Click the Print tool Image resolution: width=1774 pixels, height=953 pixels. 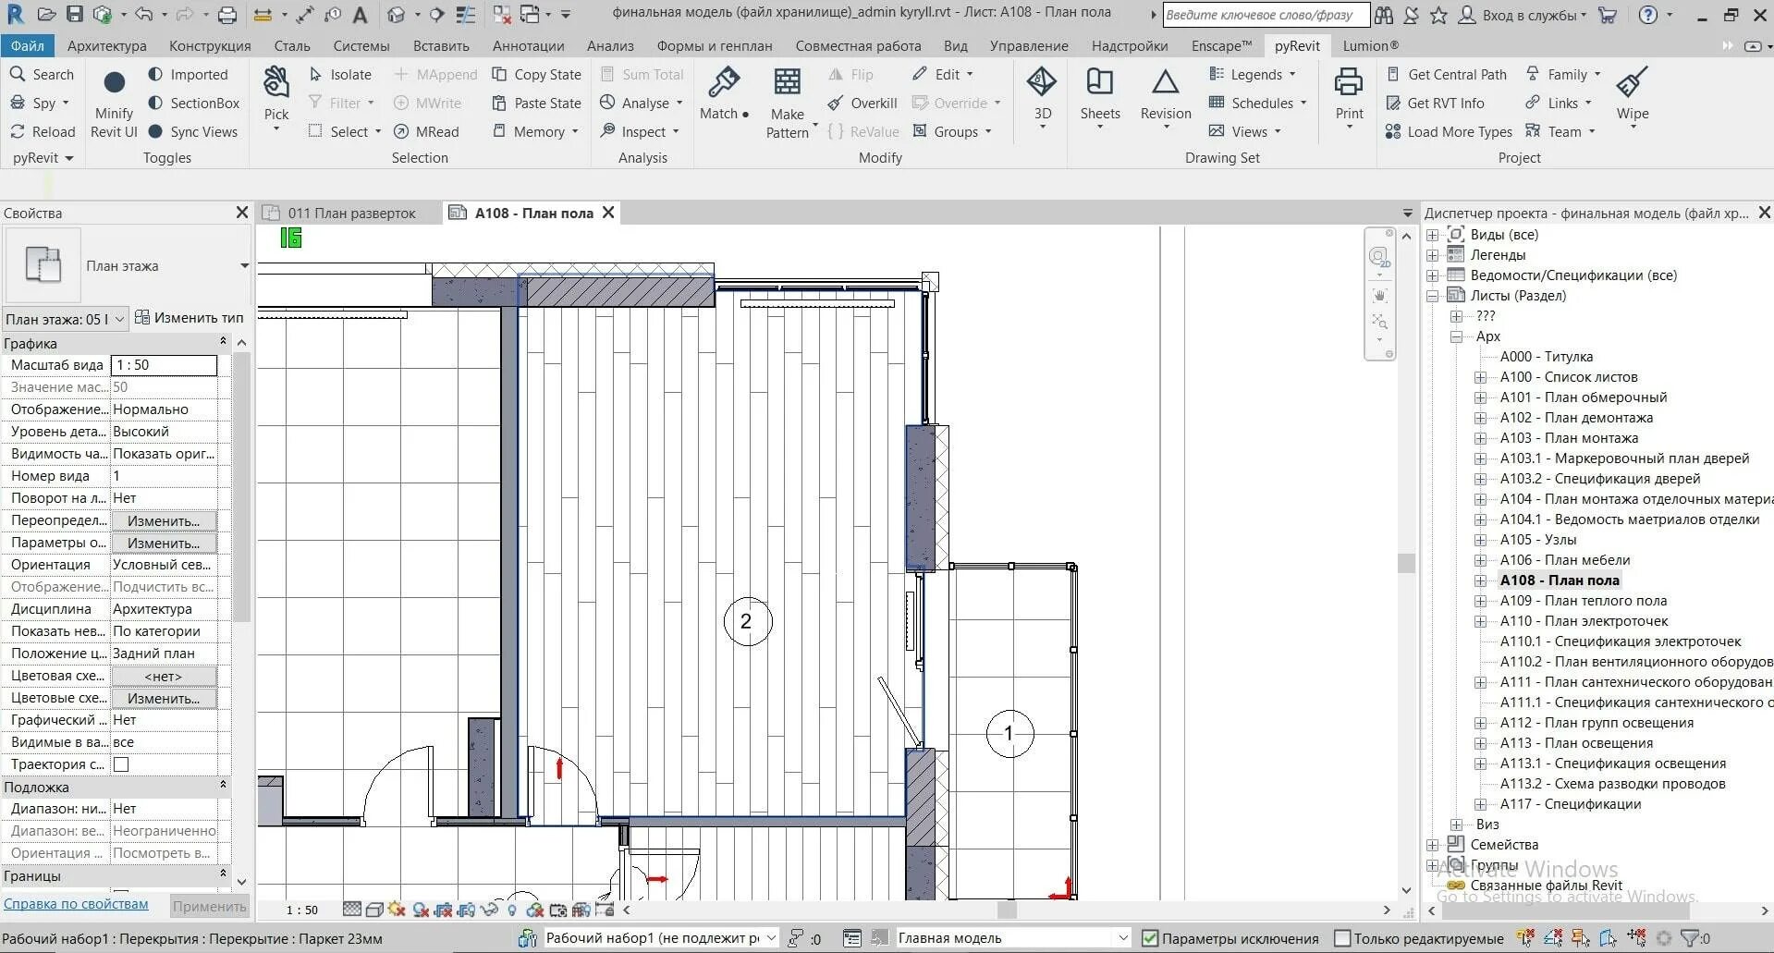tap(1349, 98)
